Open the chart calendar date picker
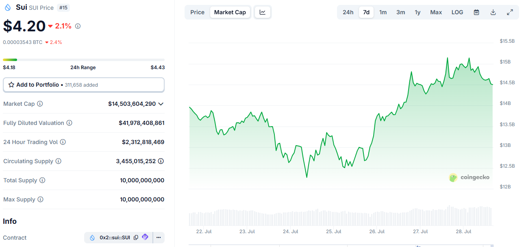524x247 pixels. pyautogui.click(x=476, y=12)
